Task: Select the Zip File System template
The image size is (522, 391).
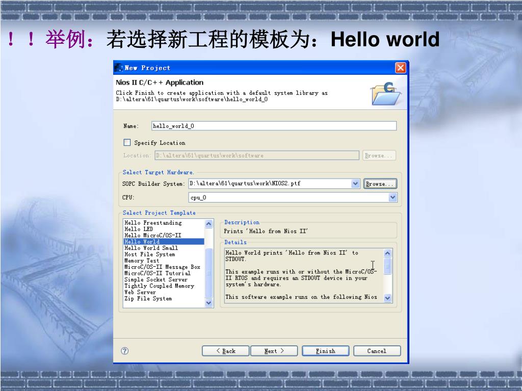Action: tap(148, 298)
